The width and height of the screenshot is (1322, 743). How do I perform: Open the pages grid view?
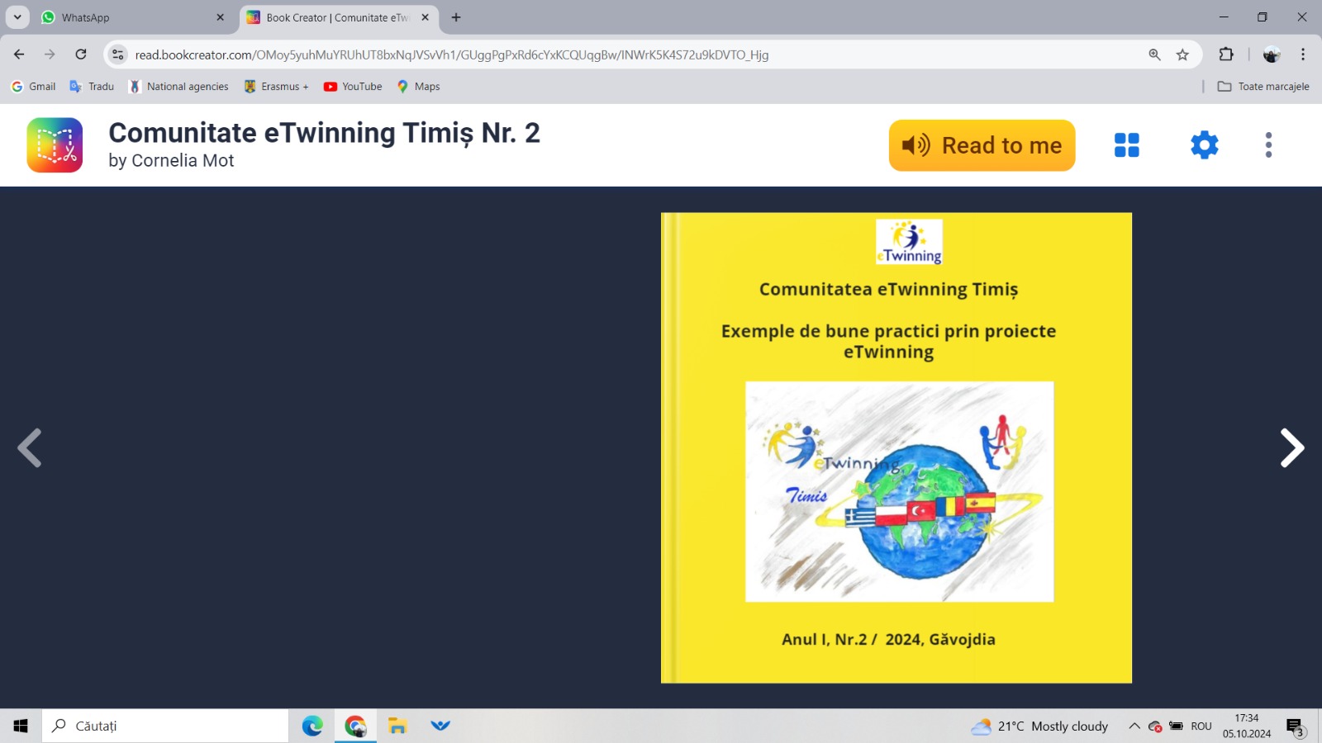pyautogui.click(x=1126, y=145)
